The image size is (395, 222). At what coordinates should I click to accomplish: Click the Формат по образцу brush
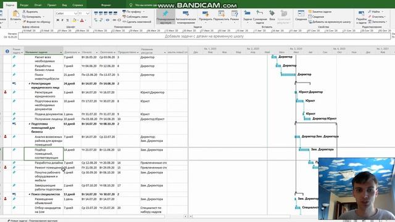[24, 22]
